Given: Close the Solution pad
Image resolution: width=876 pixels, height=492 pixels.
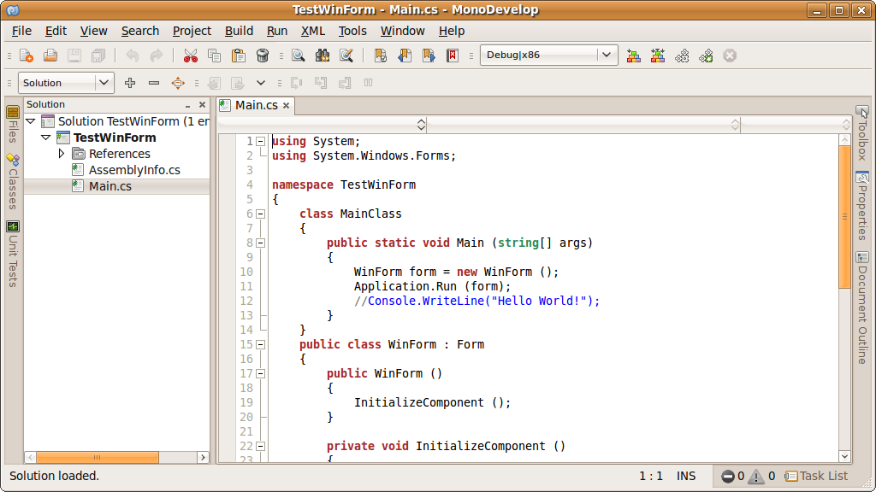Looking at the screenshot, I should [x=202, y=105].
